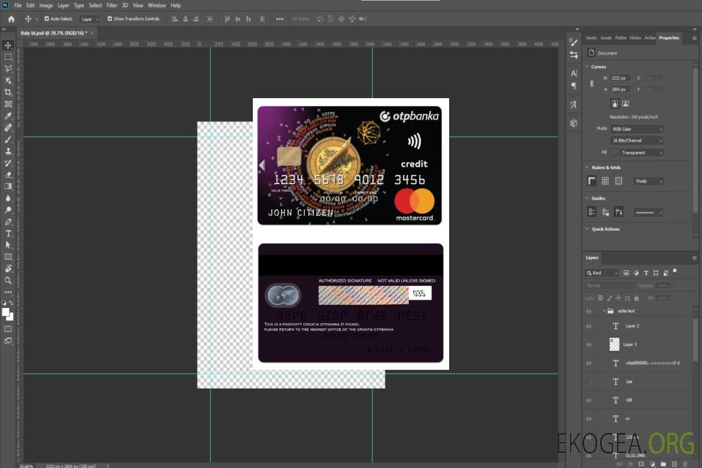Select the Eraser tool
The height and width of the screenshot is (468, 702).
[8, 175]
